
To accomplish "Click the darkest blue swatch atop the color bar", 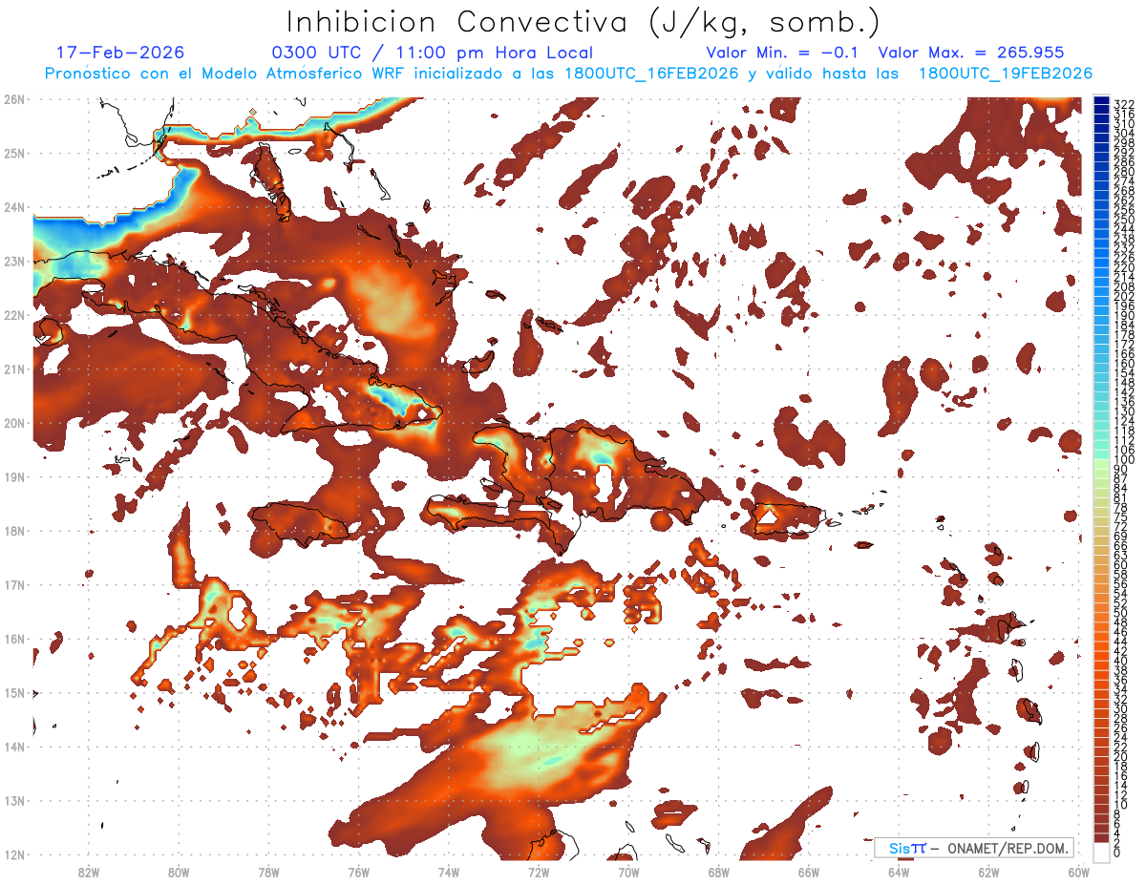I will pos(1101,101).
